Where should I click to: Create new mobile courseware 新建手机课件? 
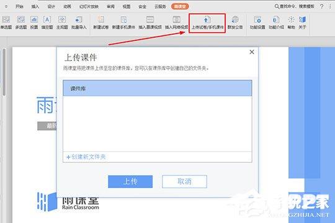click(123, 22)
